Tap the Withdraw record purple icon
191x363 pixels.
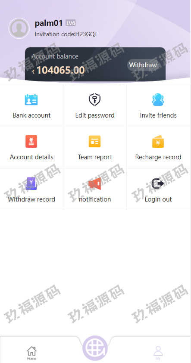tap(31, 183)
